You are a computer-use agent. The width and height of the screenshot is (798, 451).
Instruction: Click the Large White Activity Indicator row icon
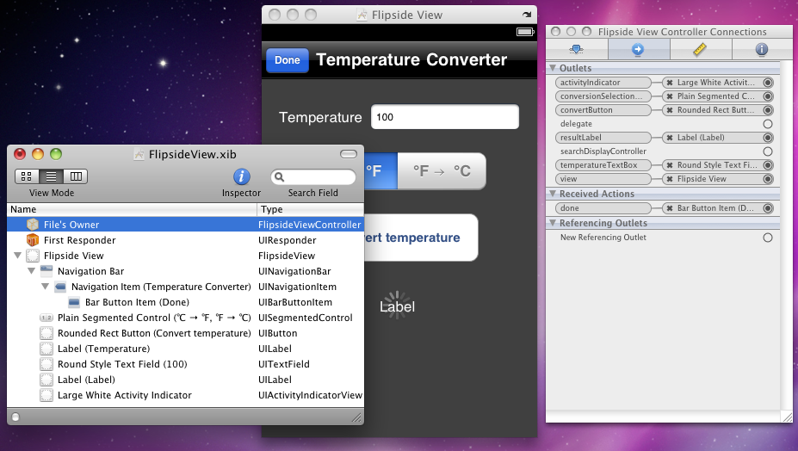(x=46, y=396)
